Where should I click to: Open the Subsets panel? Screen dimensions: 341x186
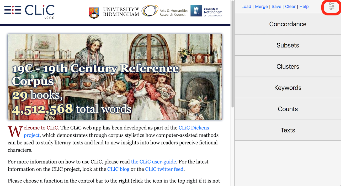(x=288, y=45)
